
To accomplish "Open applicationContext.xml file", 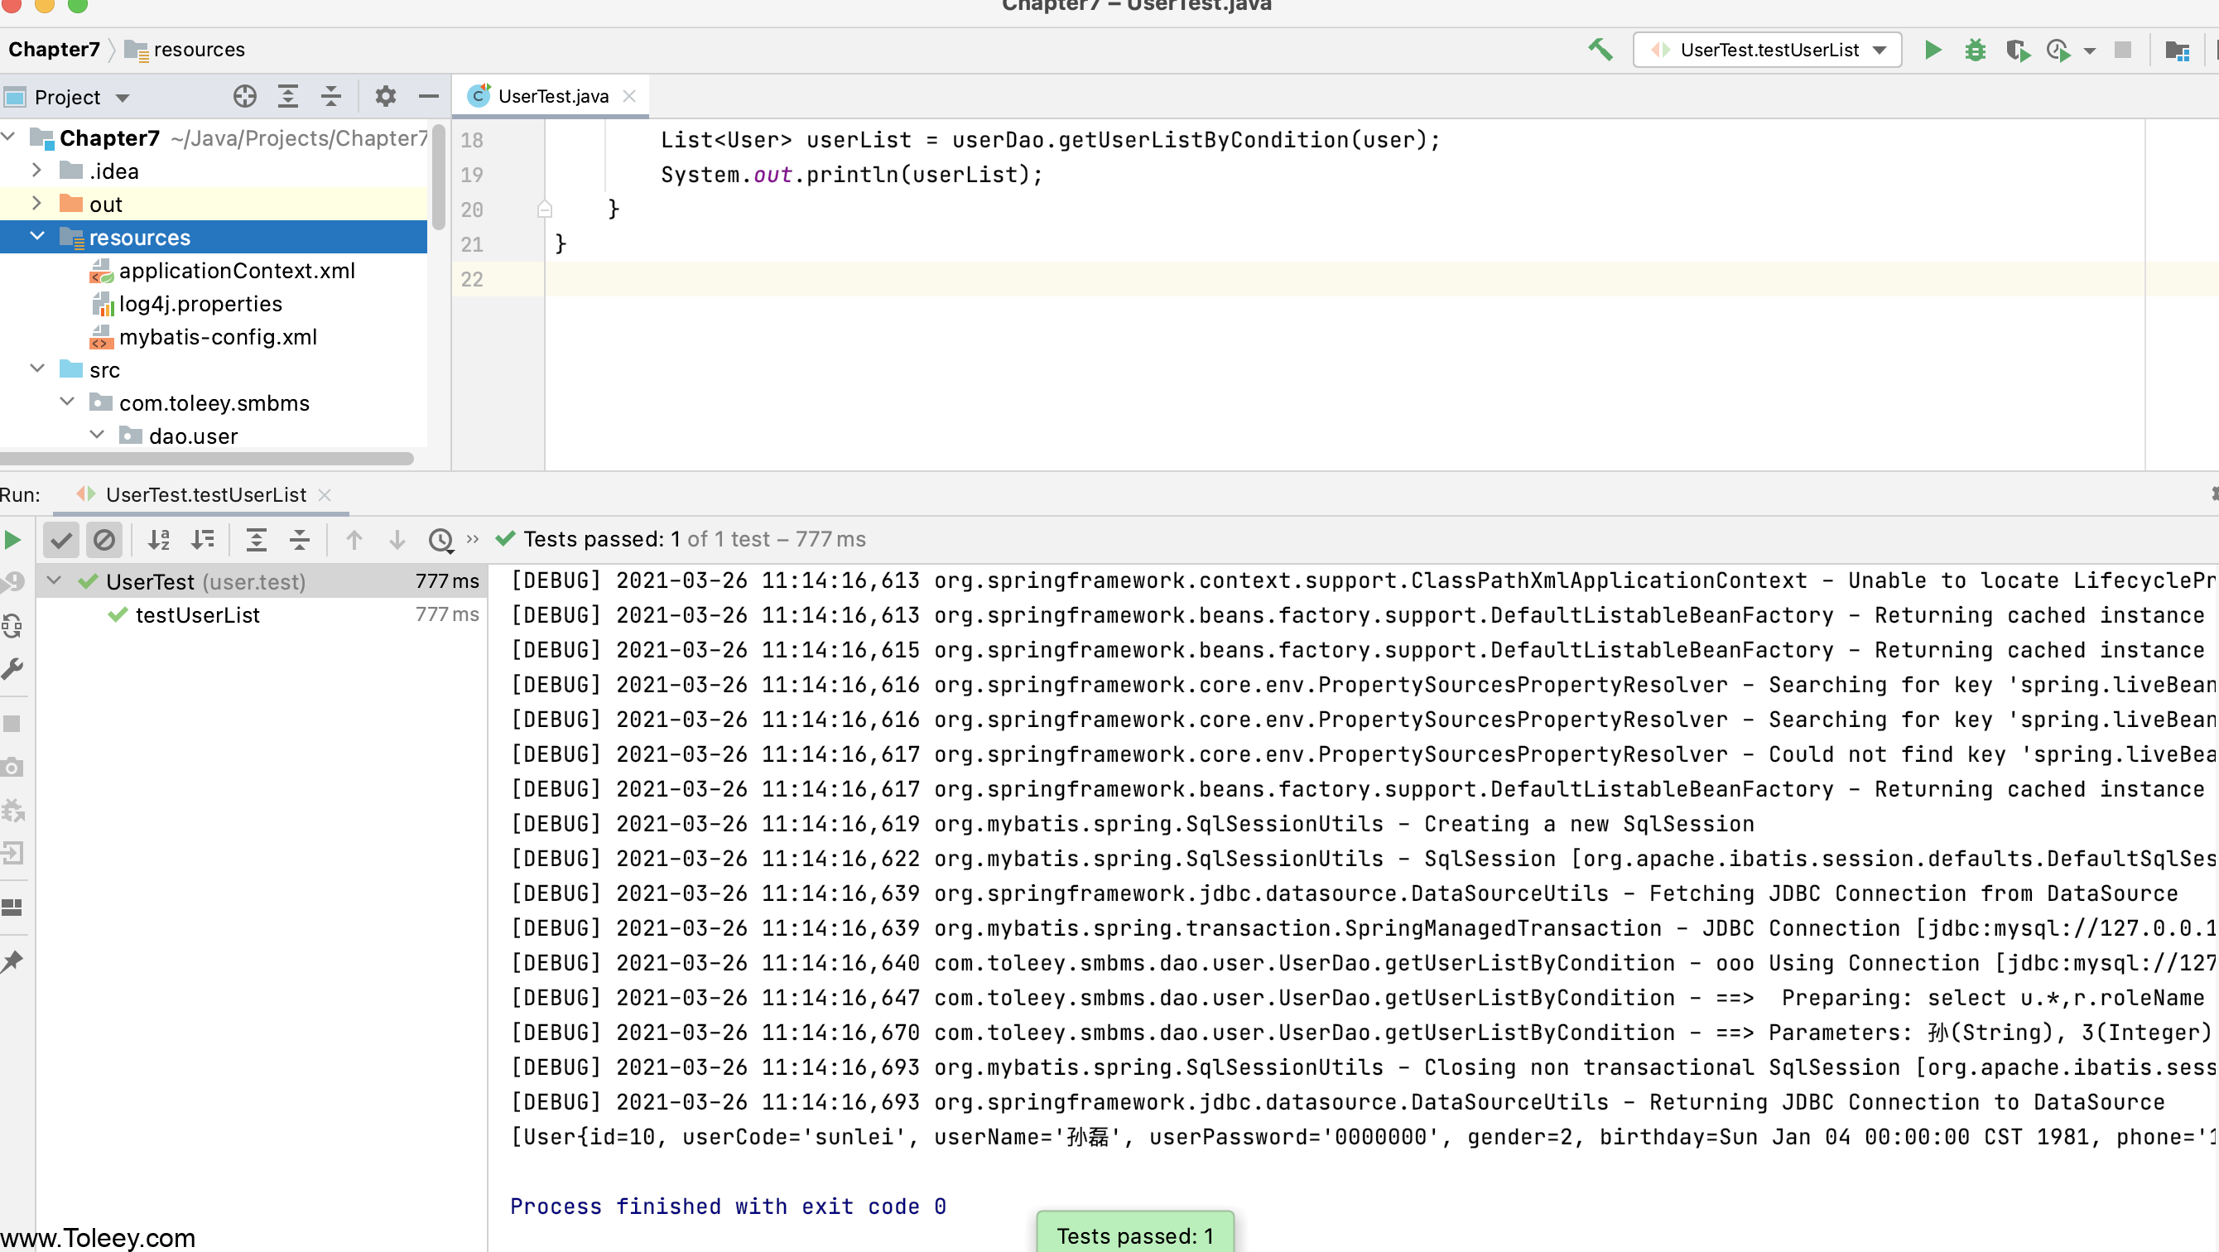I will (236, 271).
